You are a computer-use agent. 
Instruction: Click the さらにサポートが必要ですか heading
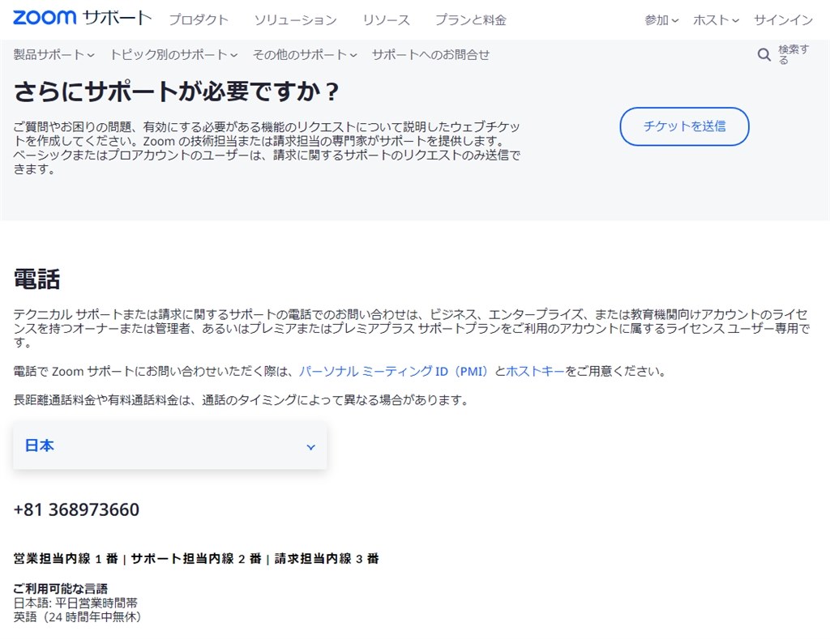(x=174, y=92)
